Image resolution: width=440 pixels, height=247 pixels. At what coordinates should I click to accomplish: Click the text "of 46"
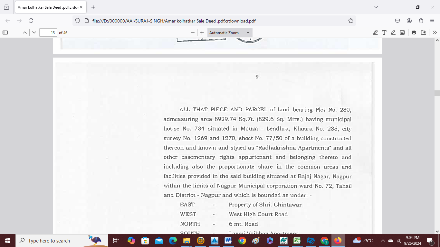(x=63, y=32)
